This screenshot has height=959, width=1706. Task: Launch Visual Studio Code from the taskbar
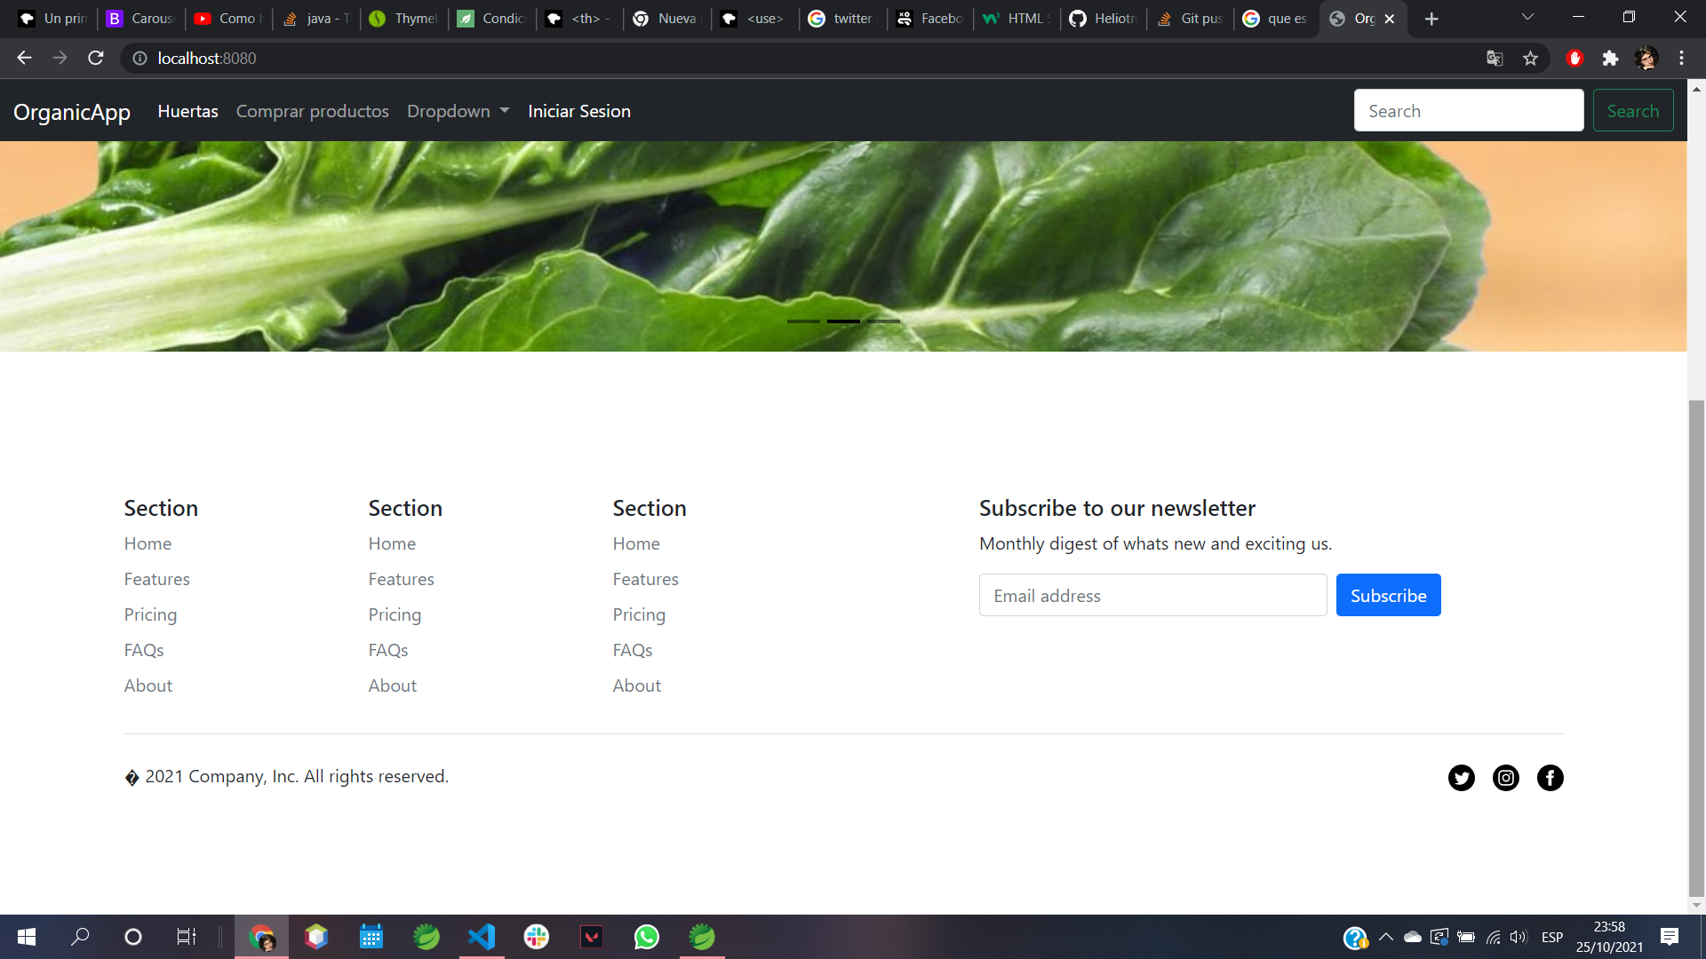click(481, 936)
